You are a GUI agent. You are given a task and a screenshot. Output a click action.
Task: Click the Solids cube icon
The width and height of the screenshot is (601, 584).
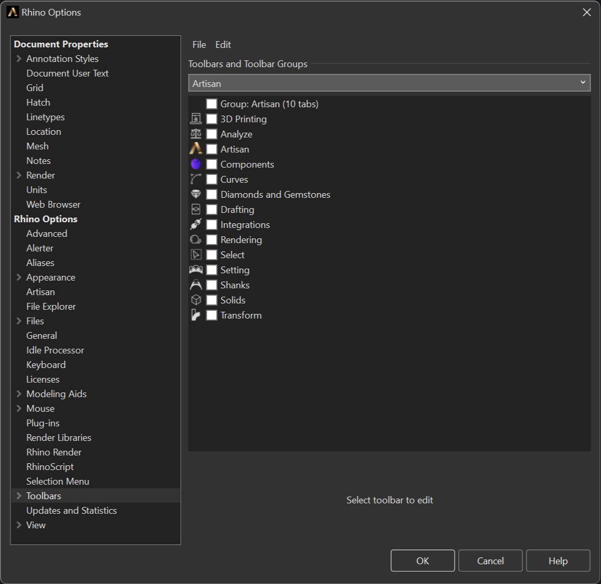(x=196, y=300)
